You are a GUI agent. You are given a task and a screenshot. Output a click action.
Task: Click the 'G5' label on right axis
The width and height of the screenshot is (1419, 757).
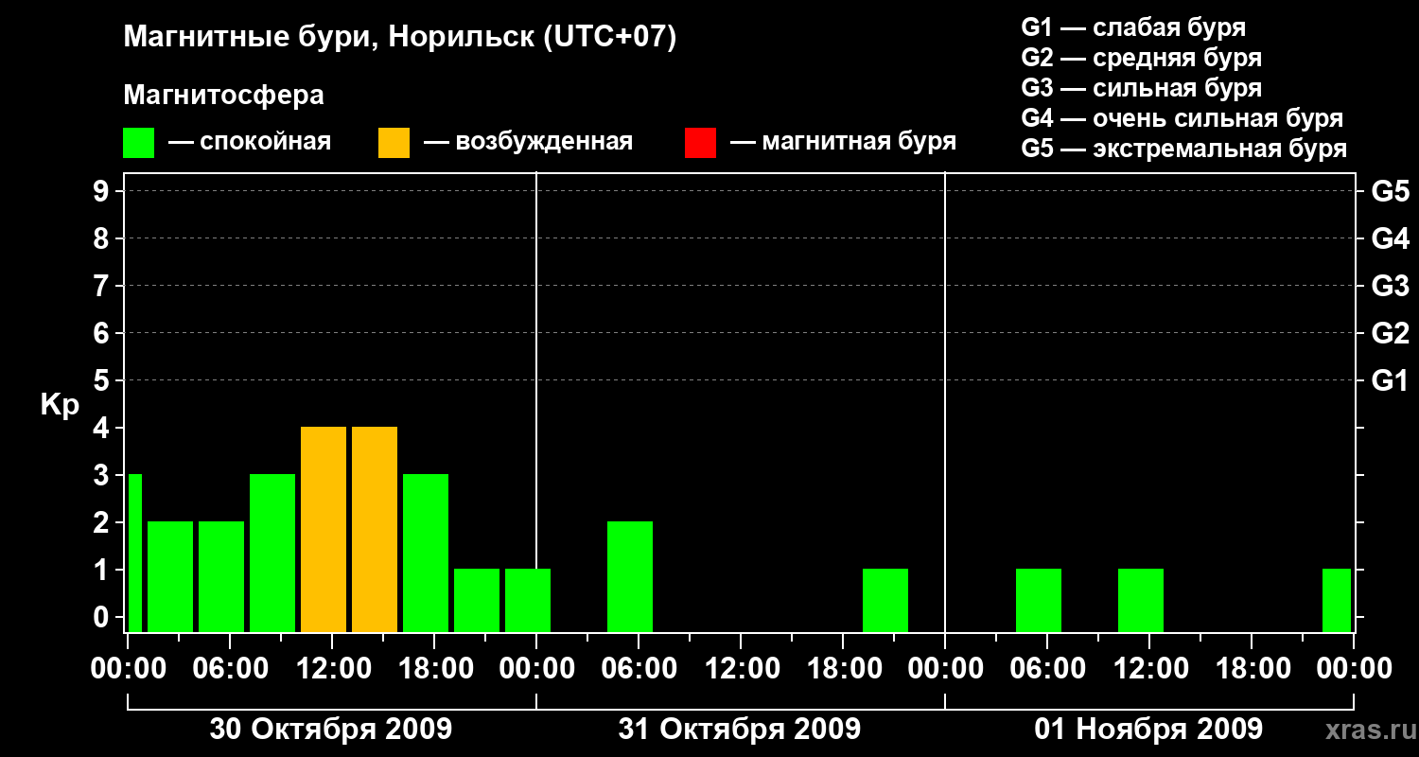tap(1390, 191)
